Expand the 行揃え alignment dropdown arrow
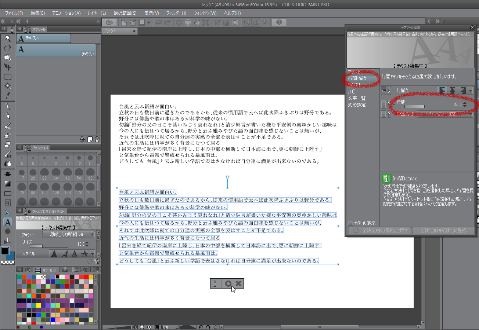Viewport: 479px width, 330px height. 470,90
